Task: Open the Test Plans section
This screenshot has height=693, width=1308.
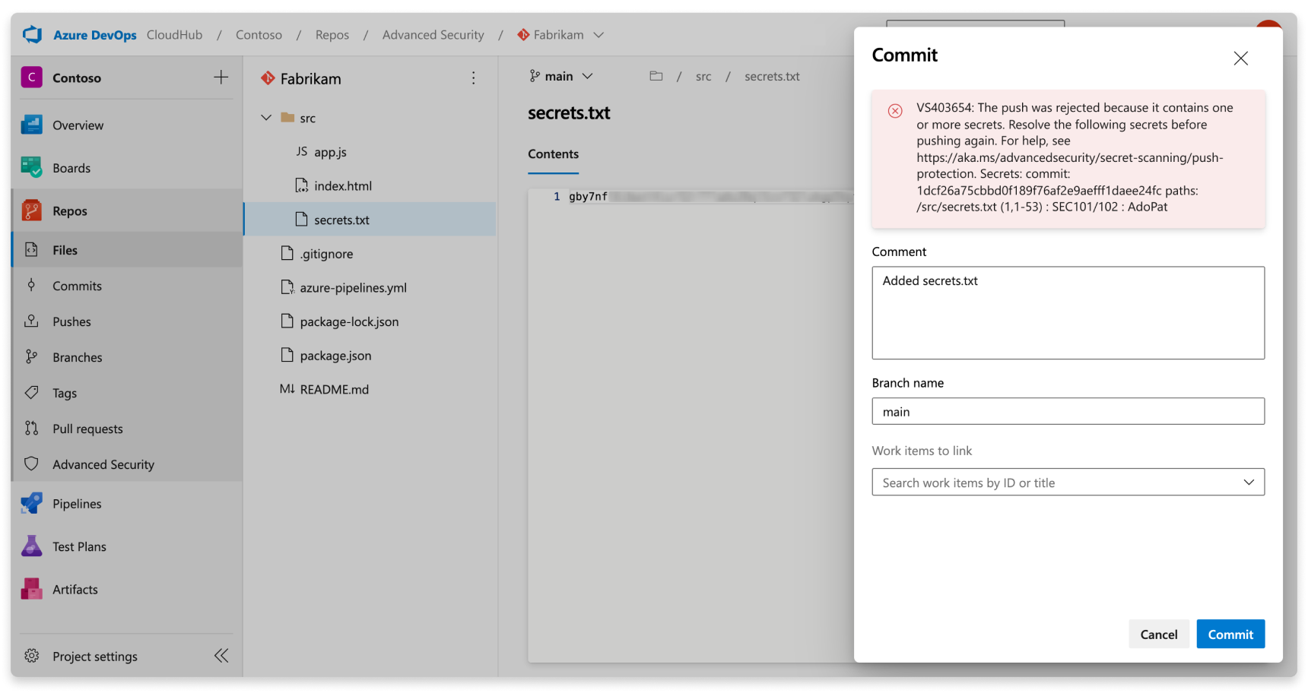Action: coord(79,546)
